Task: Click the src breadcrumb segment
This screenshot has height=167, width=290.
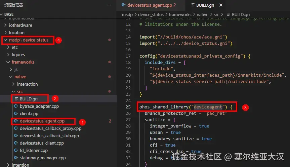Action: pyautogui.click(x=216, y=14)
